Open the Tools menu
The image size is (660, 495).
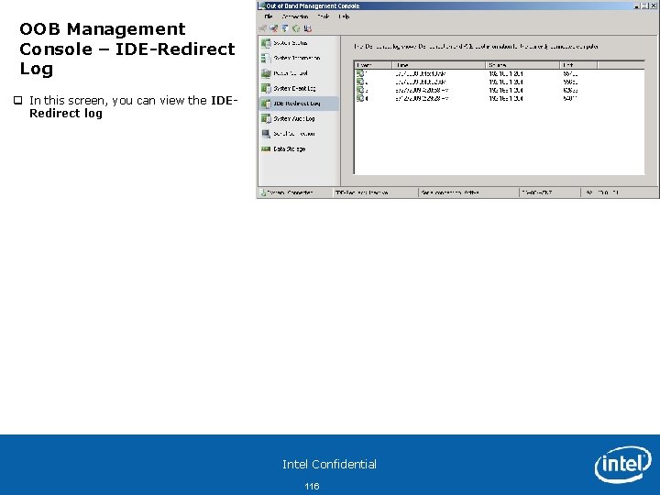tap(324, 16)
